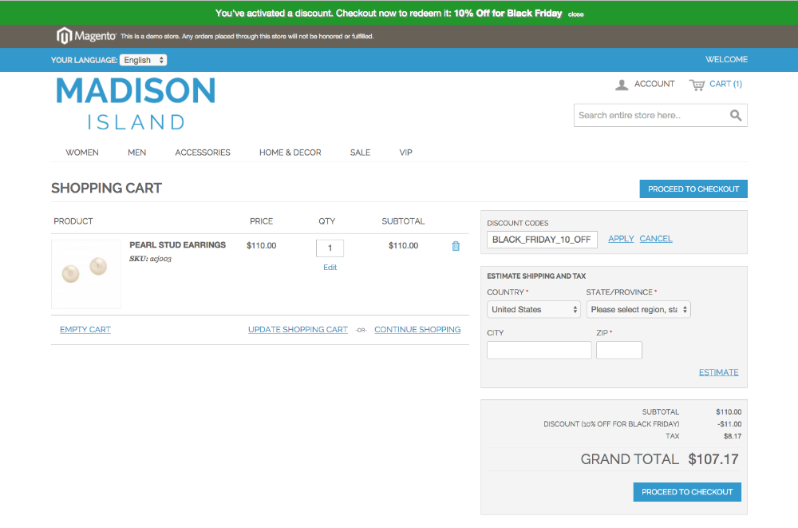Click the Account person icon
The width and height of the screenshot is (798, 528).
tap(622, 85)
